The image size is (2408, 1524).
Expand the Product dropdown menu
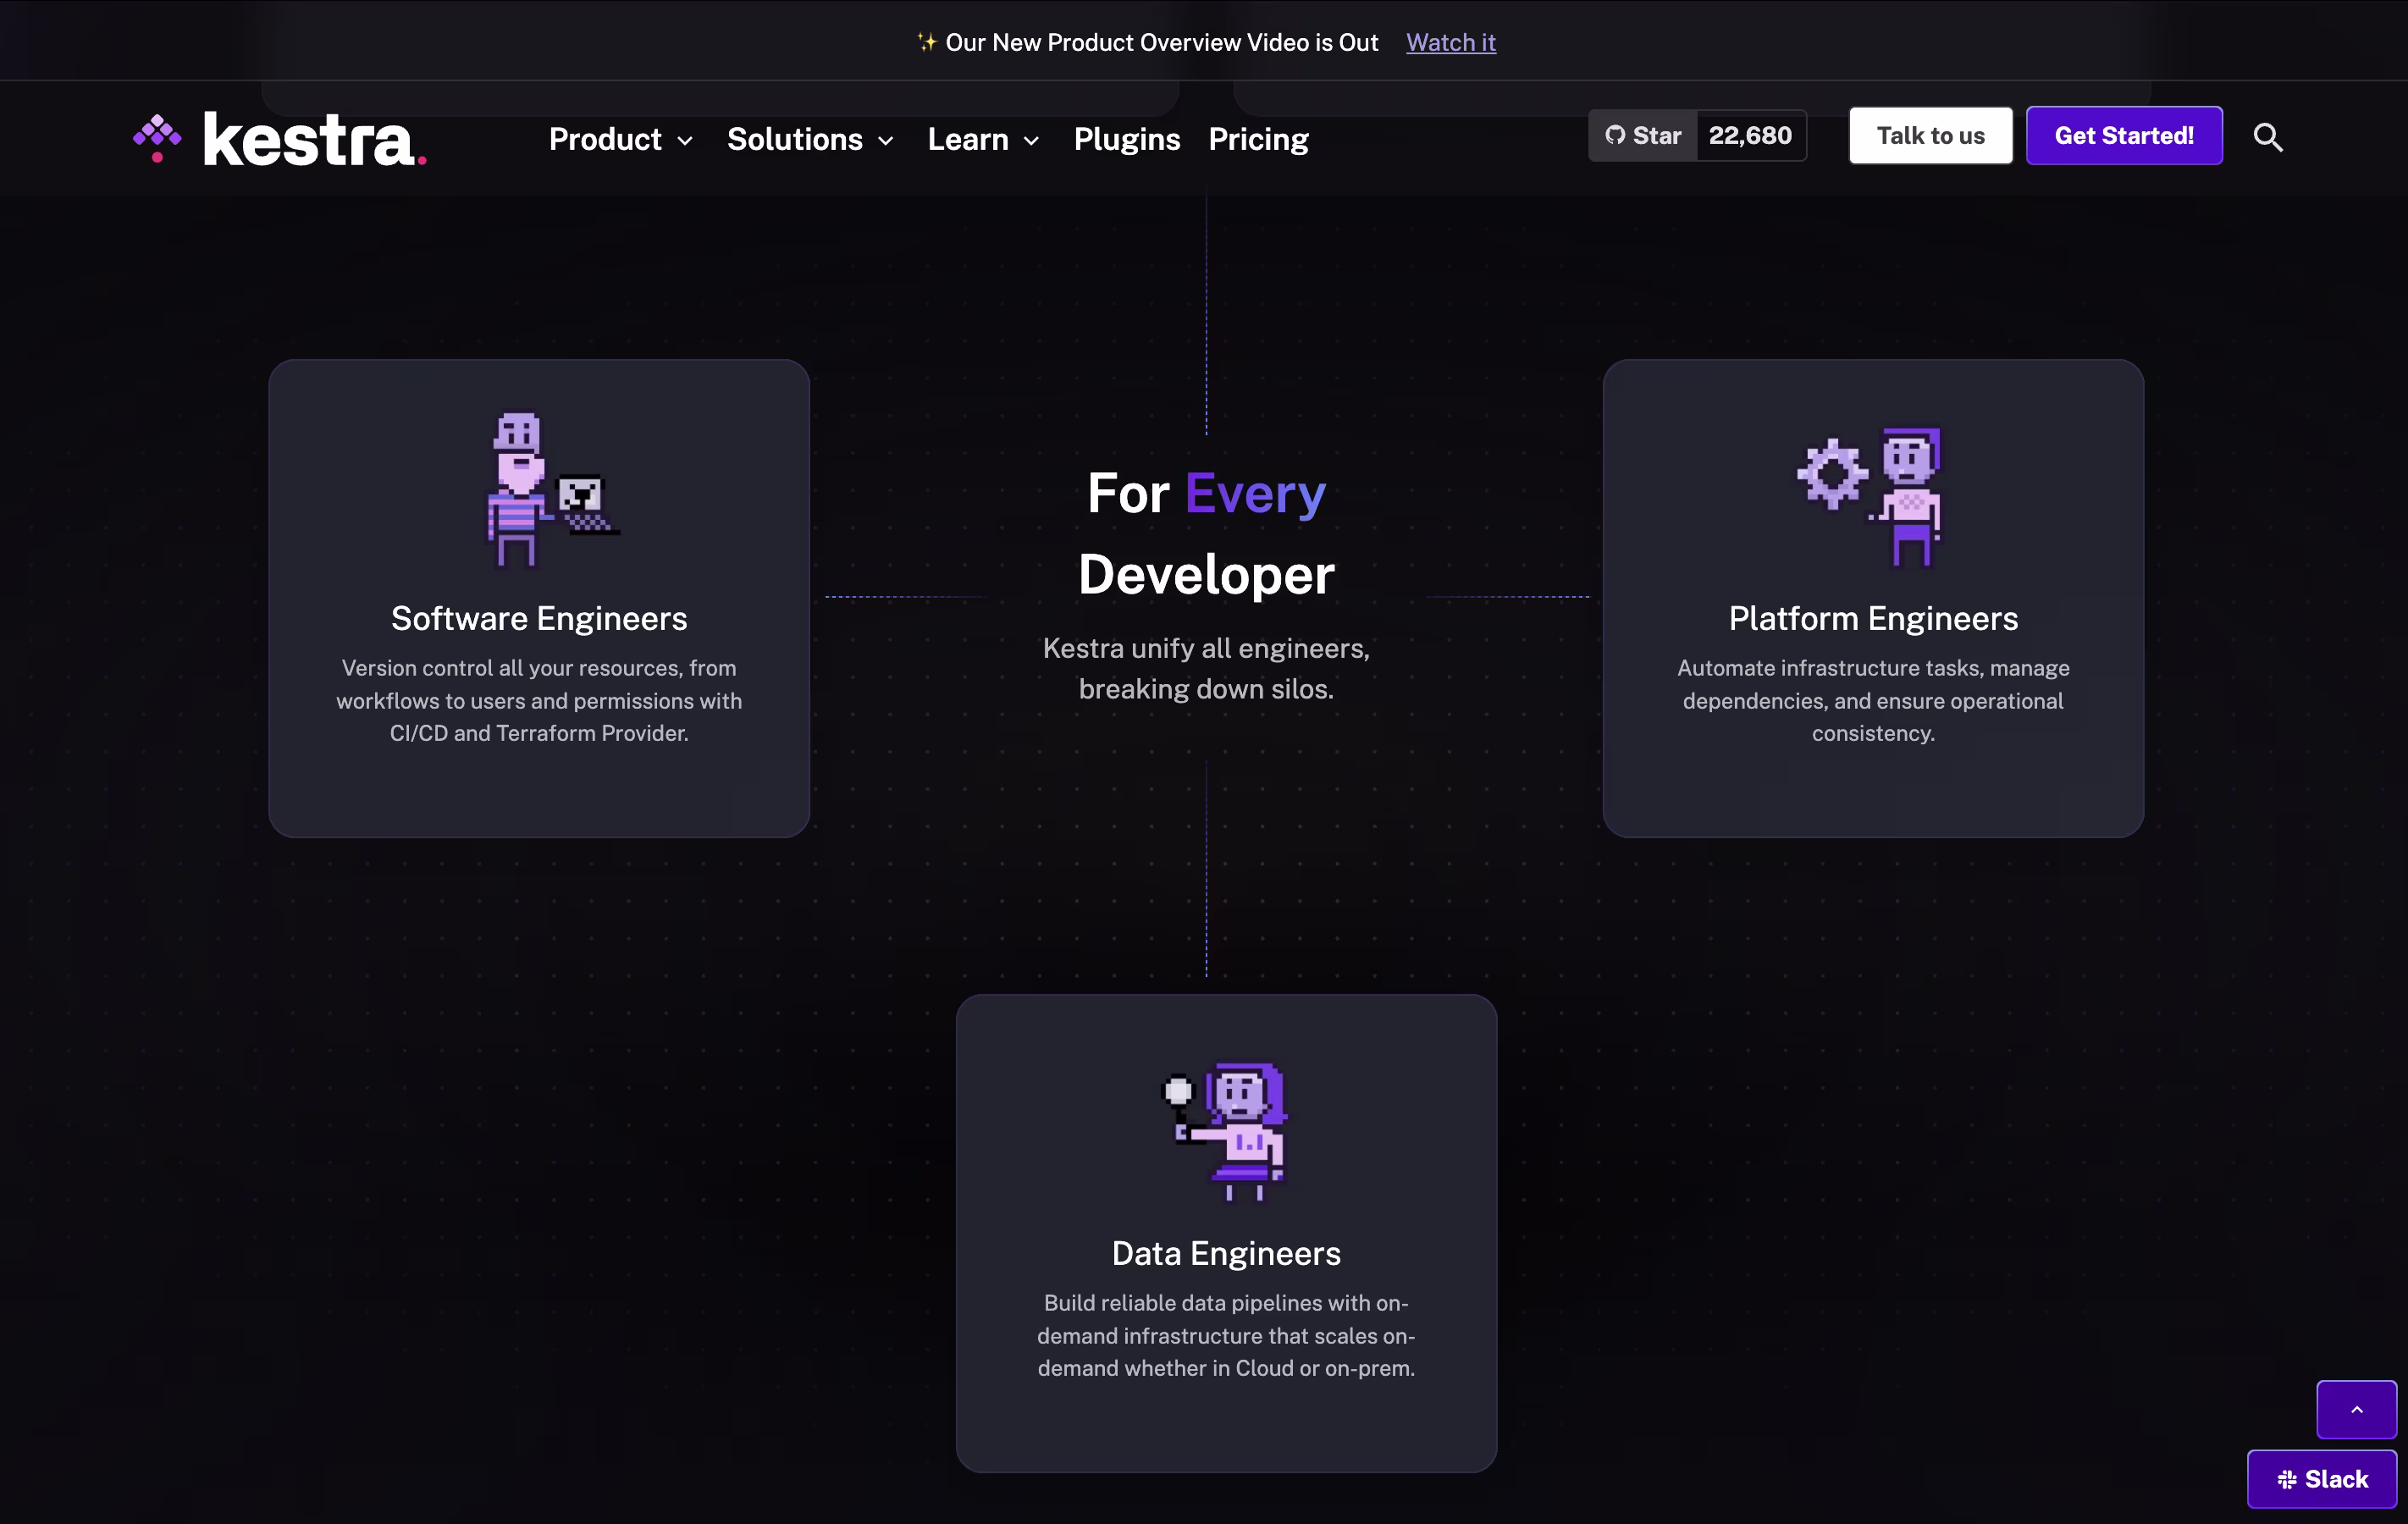click(x=621, y=139)
